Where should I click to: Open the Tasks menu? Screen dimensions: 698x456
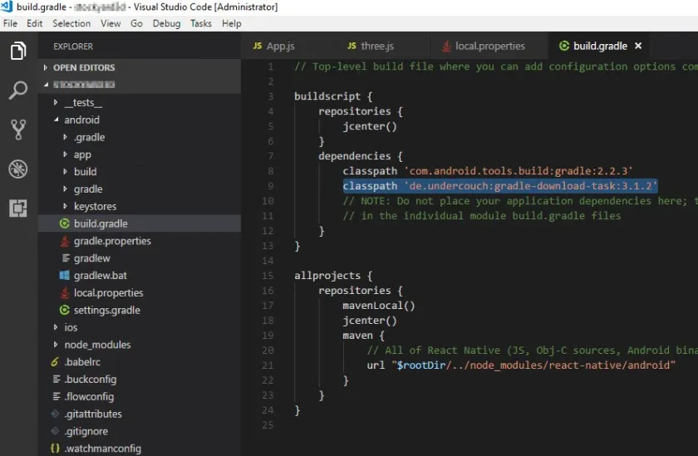pos(201,23)
